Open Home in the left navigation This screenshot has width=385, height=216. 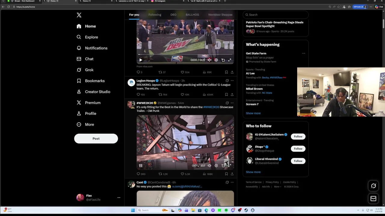86,26
